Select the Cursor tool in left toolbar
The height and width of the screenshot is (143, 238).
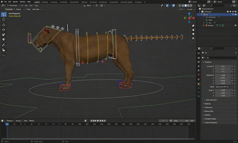click(3, 20)
